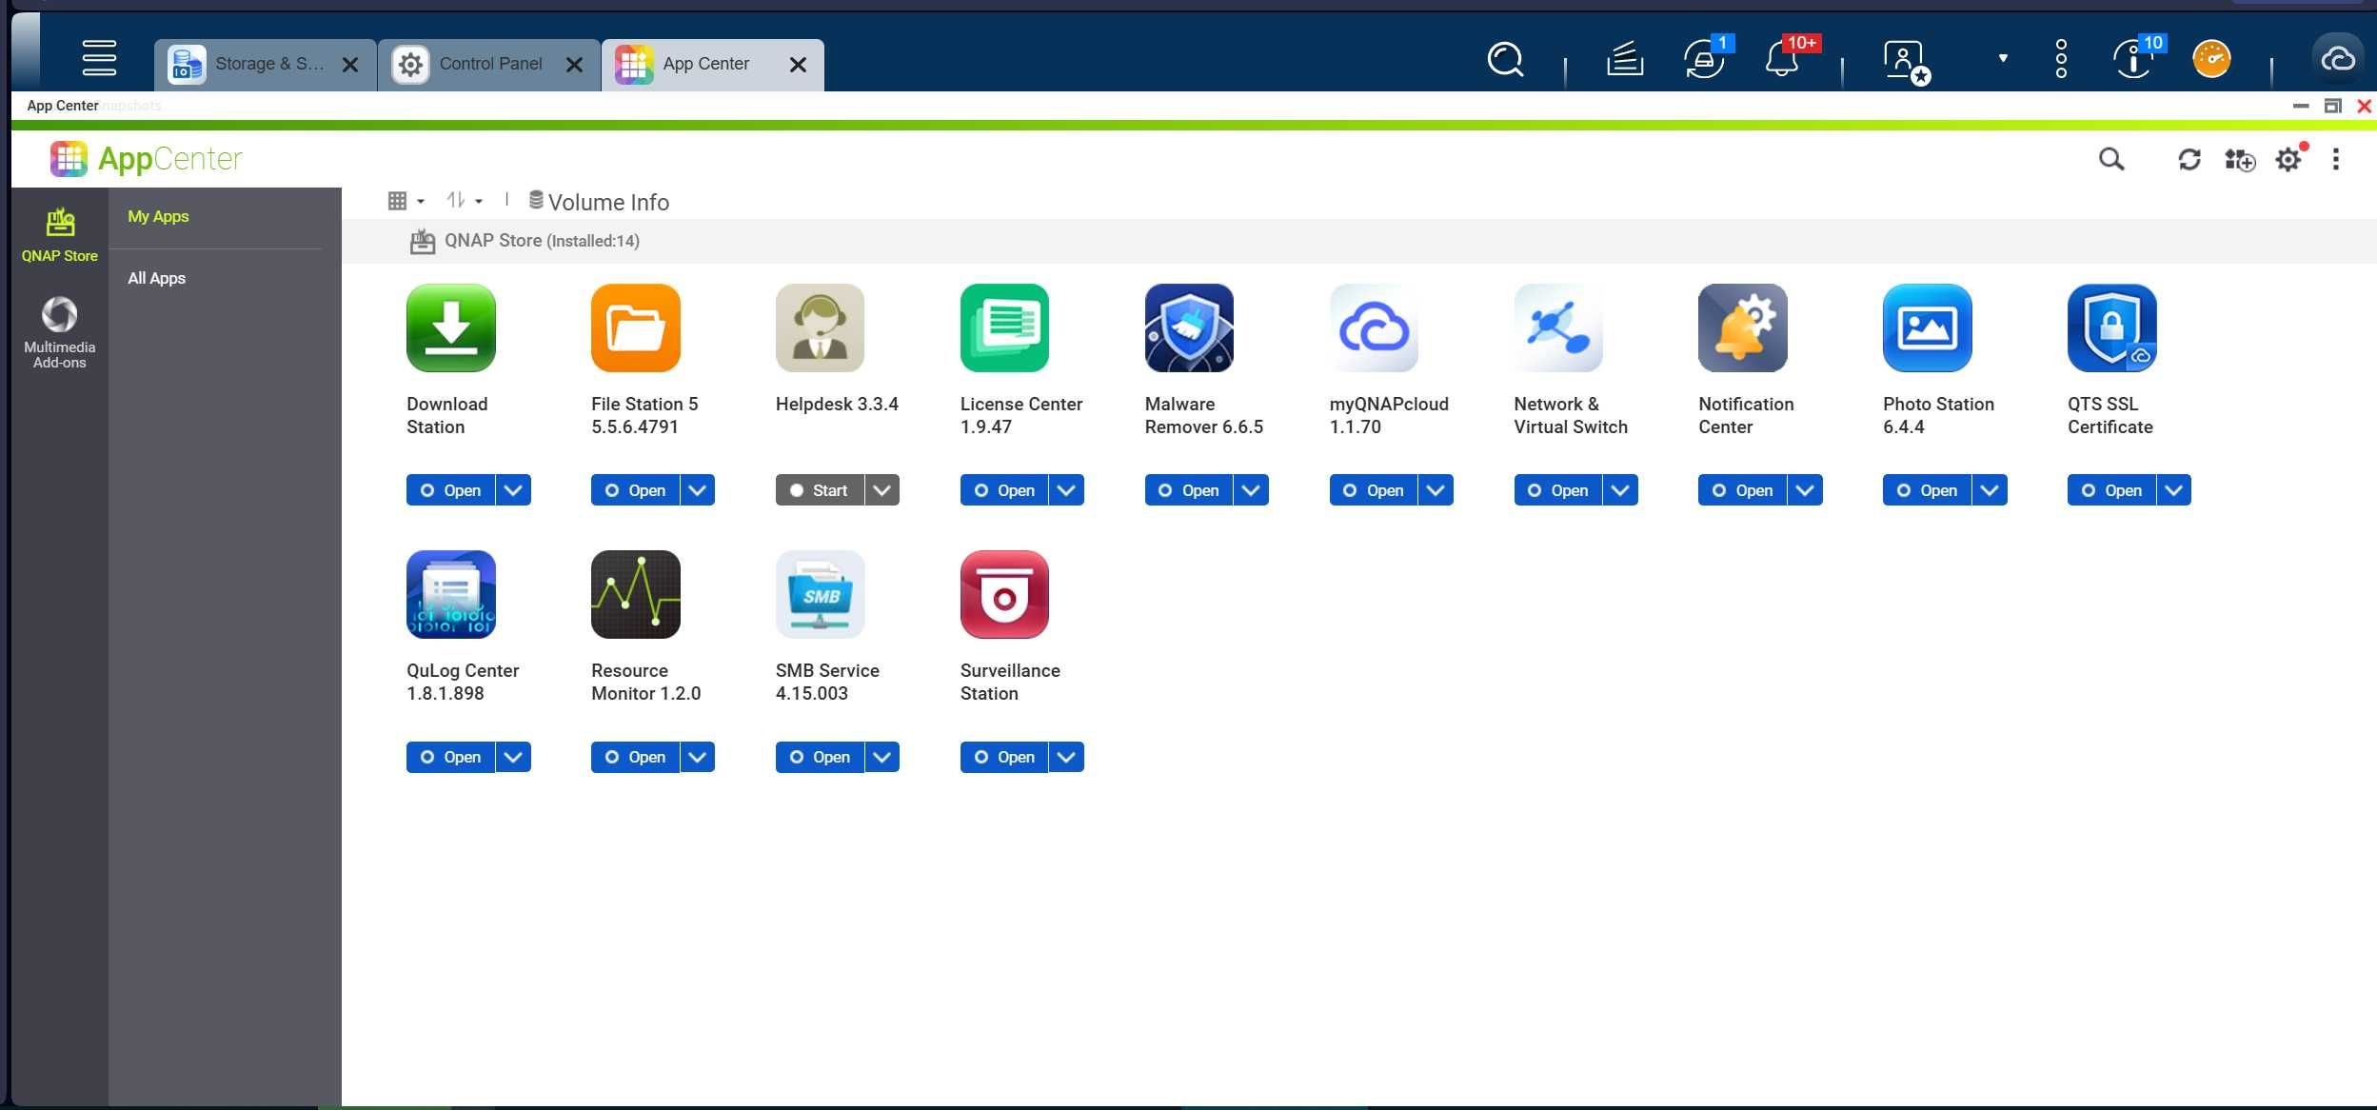Open App Center settings gear
This screenshot has height=1110, width=2377.
[x=2289, y=159]
